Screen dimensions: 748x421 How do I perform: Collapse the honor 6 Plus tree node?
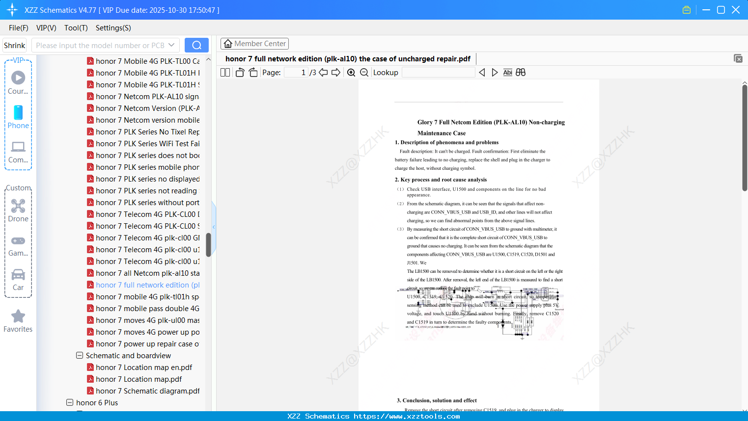point(70,402)
